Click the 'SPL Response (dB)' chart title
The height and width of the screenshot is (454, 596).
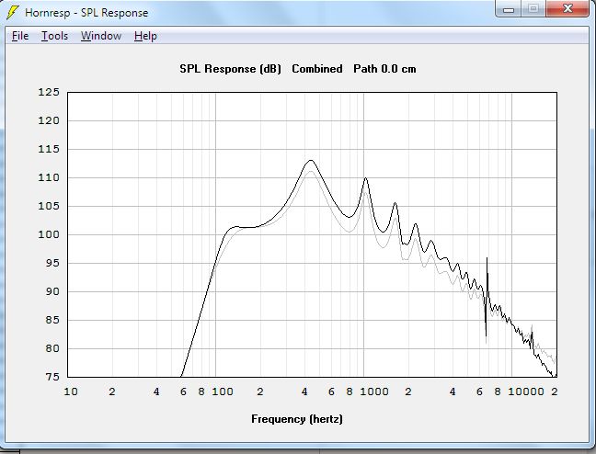230,69
